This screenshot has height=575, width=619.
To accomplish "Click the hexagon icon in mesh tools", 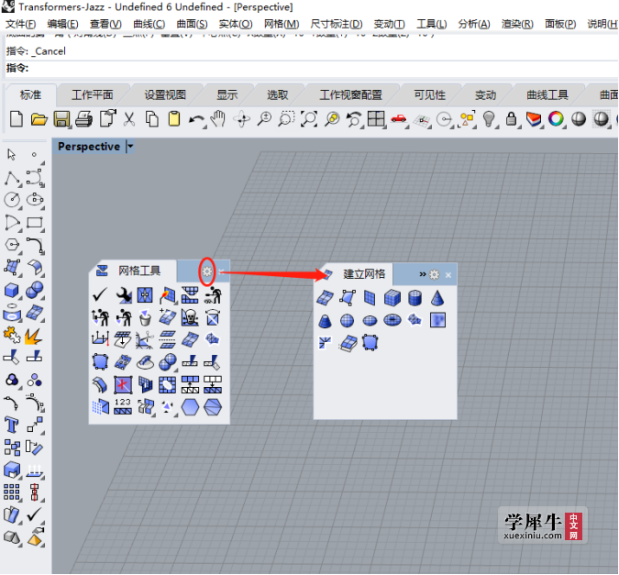I will (x=190, y=407).
